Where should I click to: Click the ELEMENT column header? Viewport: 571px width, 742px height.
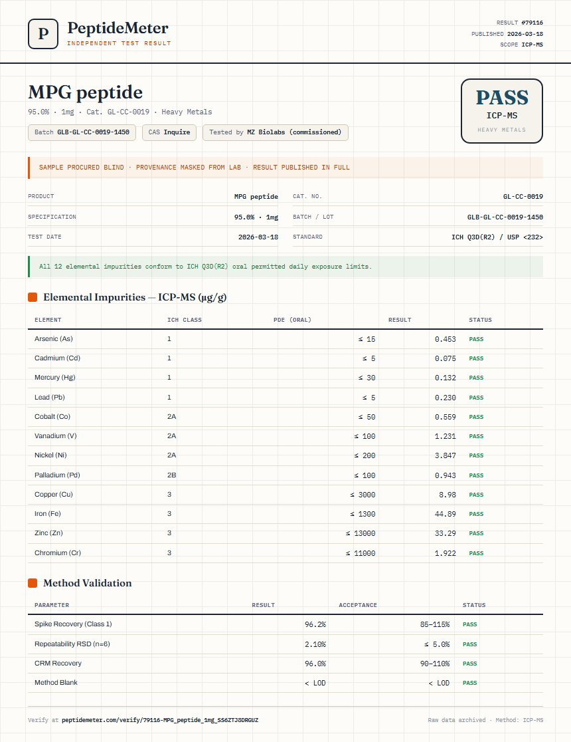tap(48, 320)
